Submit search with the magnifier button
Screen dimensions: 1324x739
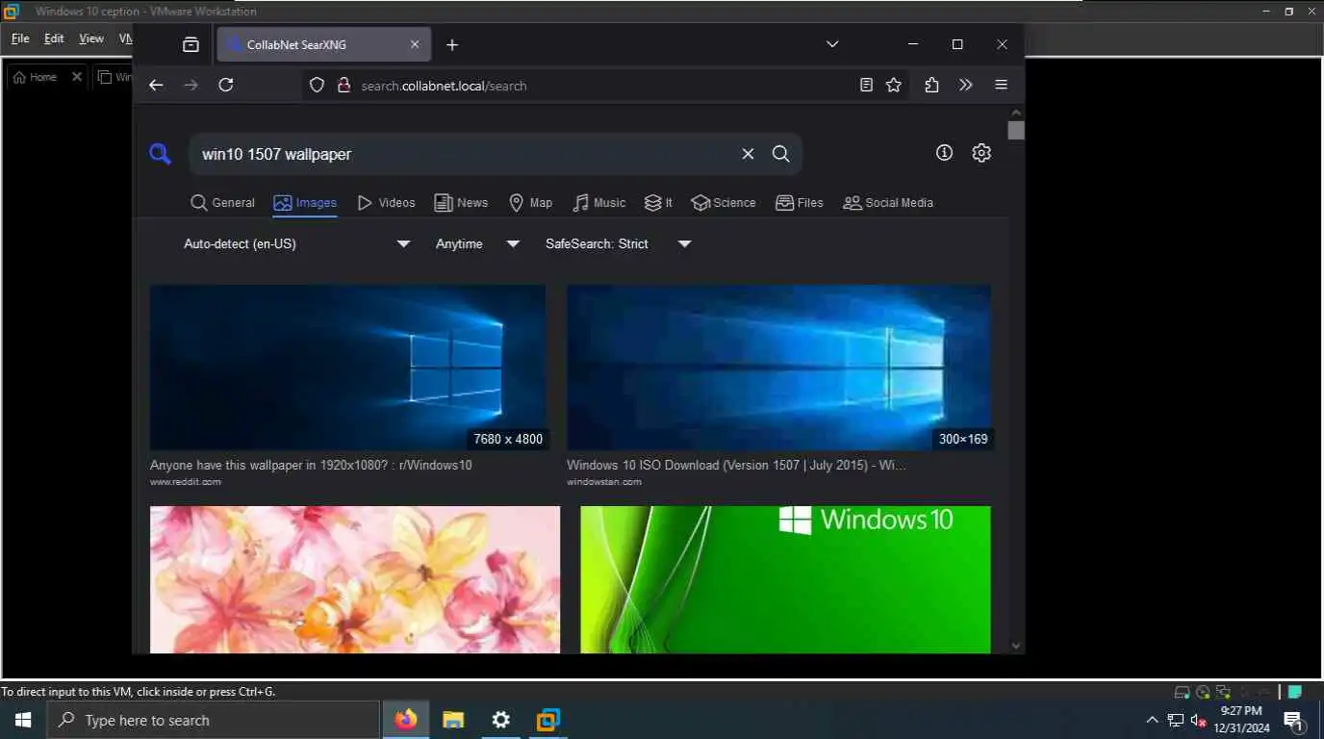pos(781,154)
